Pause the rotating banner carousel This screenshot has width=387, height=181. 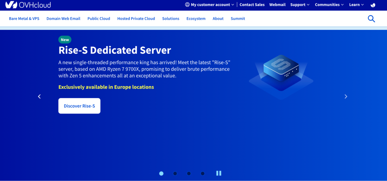coord(219,173)
